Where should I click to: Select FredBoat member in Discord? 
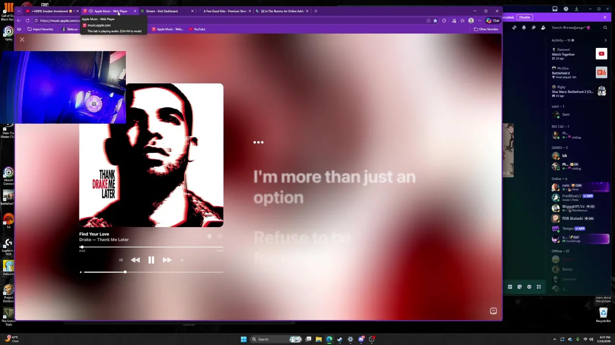tap(579, 197)
